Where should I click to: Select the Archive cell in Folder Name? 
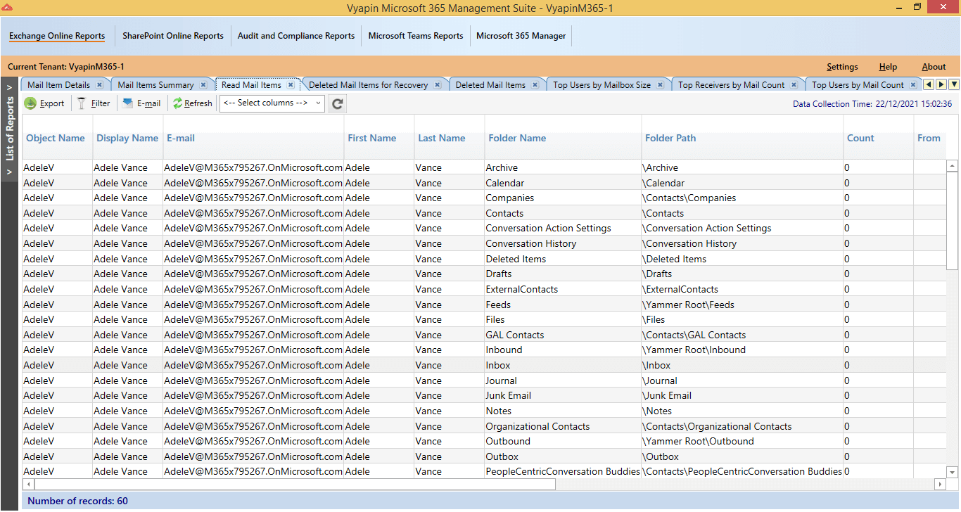tap(563, 167)
